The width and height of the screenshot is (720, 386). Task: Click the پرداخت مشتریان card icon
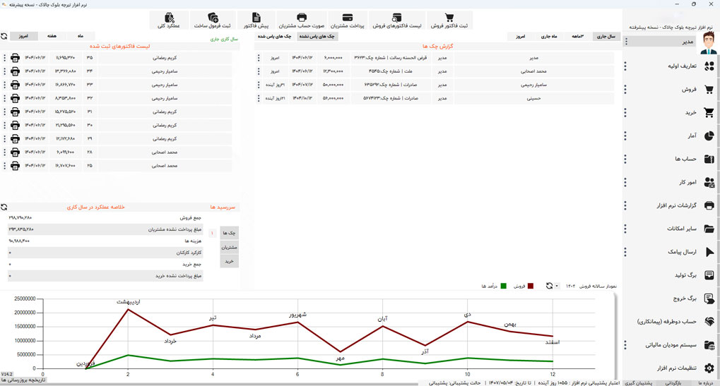(348, 18)
